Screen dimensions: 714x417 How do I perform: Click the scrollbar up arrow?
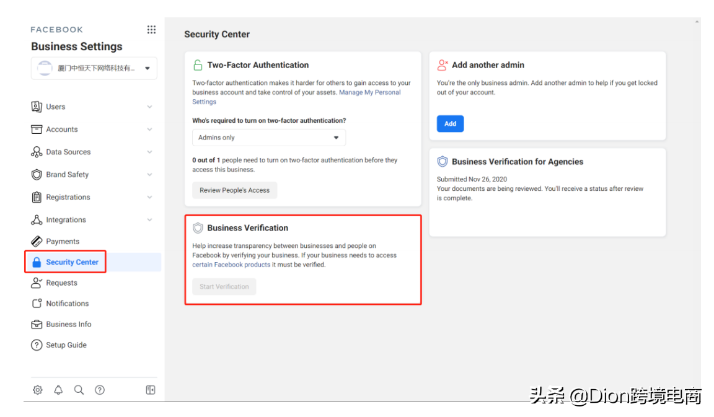(697, 22)
